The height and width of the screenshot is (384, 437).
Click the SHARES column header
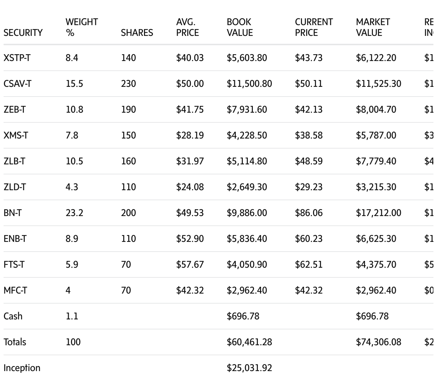coord(137,33)
